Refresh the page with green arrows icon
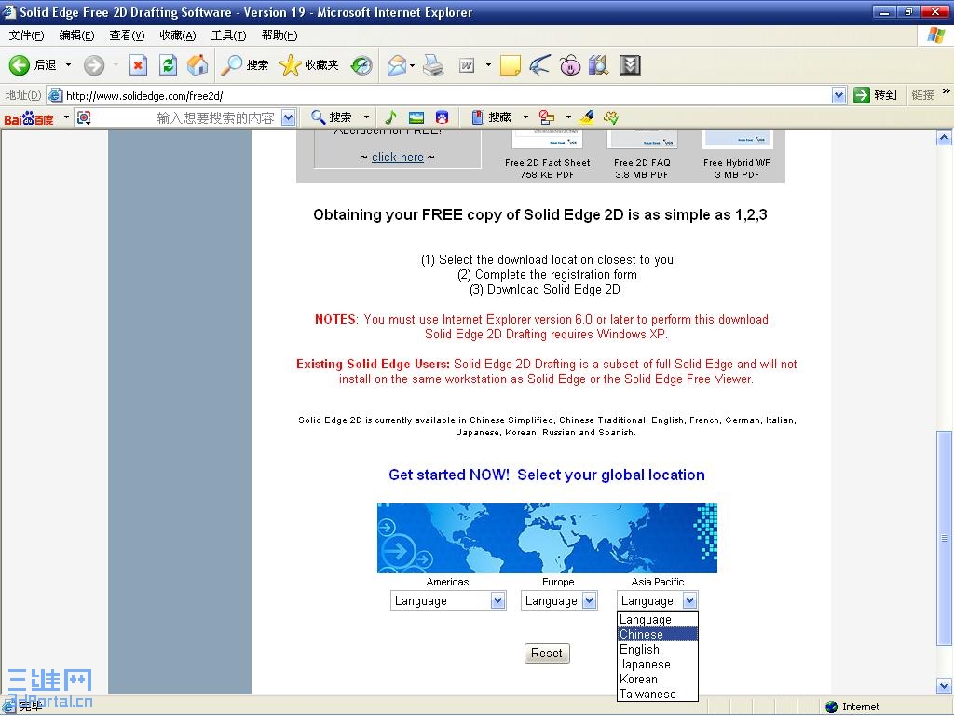Viewport: 954px width, 716px height. (168, 65)
